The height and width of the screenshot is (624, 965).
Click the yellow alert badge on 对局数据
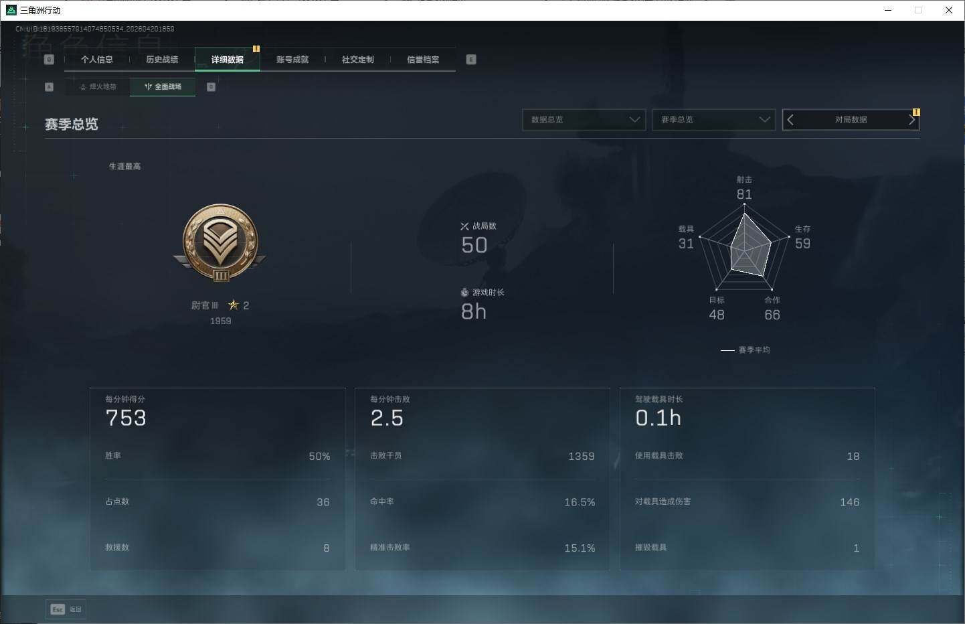pyautogui.click(x=916, y=112)
